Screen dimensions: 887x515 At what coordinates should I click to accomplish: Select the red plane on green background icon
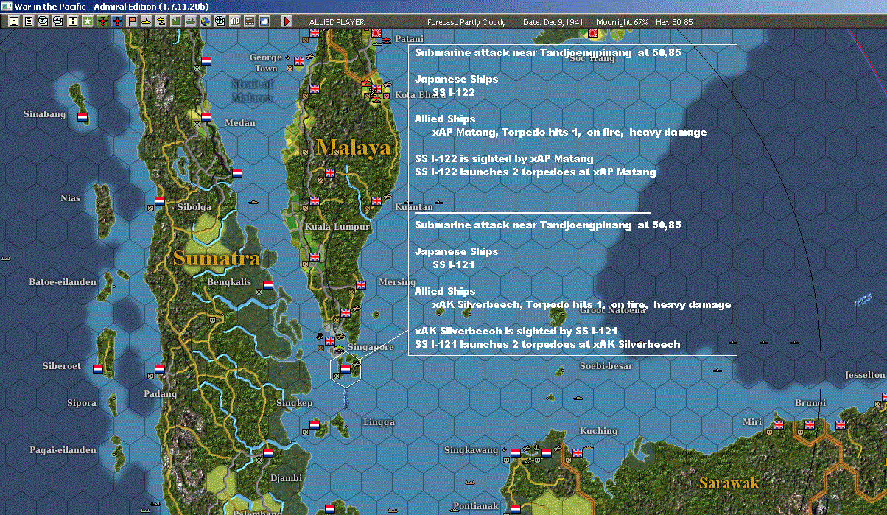click(102, 21)
